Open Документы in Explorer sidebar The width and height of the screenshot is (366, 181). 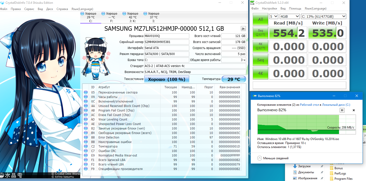303,172
